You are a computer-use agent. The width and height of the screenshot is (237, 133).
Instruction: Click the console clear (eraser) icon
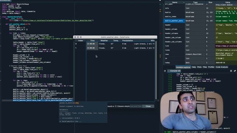[235, 71]
